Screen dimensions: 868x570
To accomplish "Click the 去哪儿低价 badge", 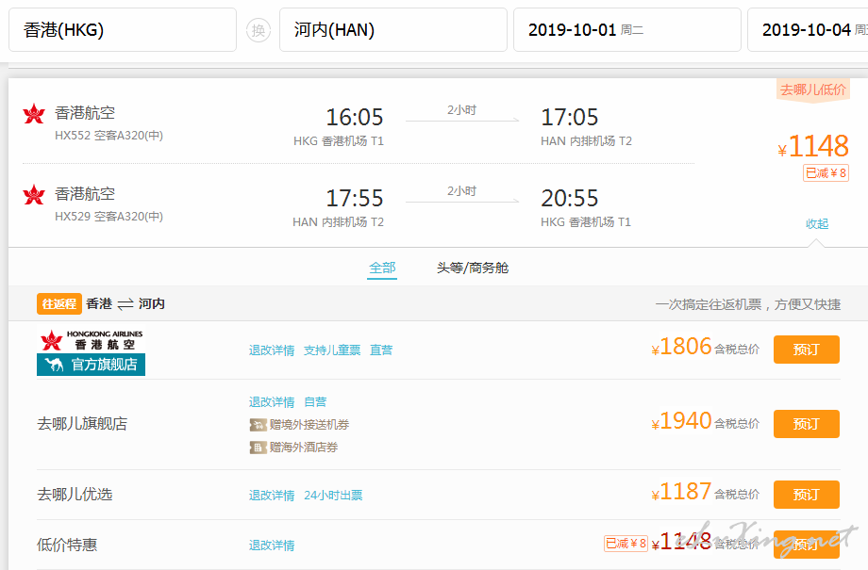I will coord(812,90).
